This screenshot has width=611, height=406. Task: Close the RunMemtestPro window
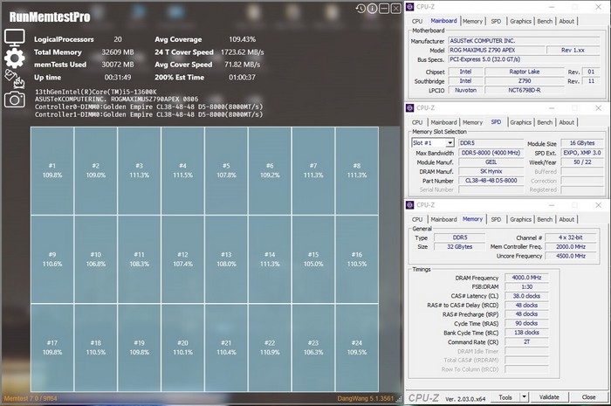395,8
